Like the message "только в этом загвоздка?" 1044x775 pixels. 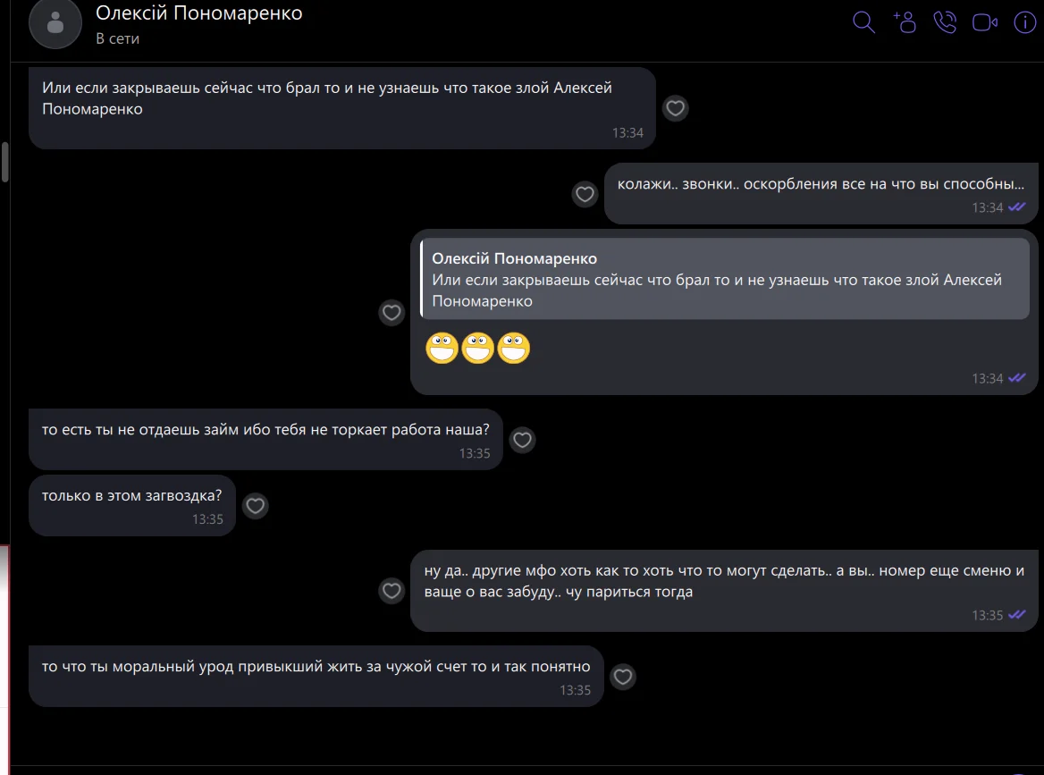click(256, 506)
